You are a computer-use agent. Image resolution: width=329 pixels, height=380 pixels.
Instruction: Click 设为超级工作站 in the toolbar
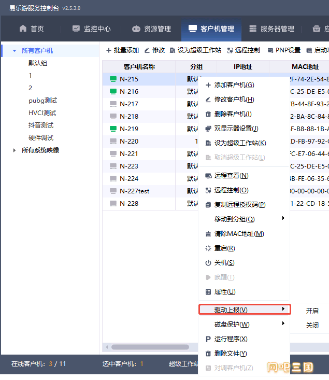click(x=195, y=50)
